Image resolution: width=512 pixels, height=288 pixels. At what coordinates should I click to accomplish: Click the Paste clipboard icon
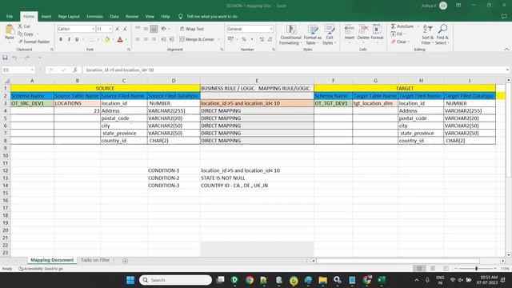10,30
